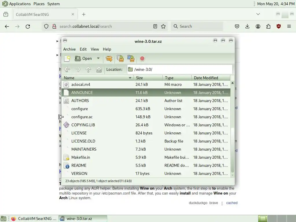296x222 pixels.
Task: Open Pocket save icon in Firefox
Action: point(237,26)
